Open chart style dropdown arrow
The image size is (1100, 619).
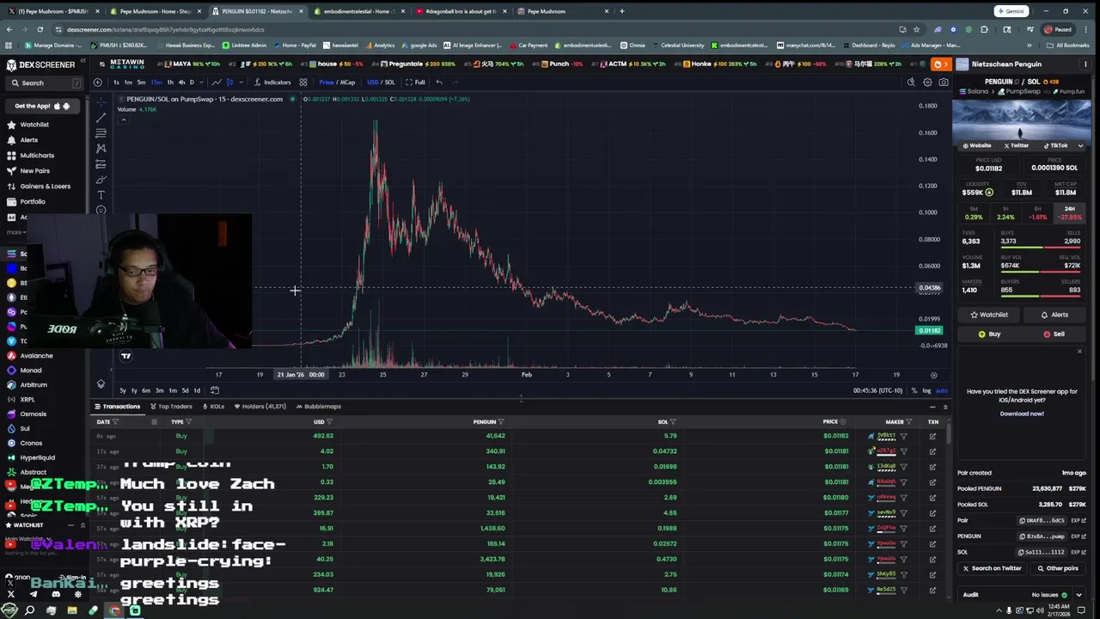pos(241,83)
